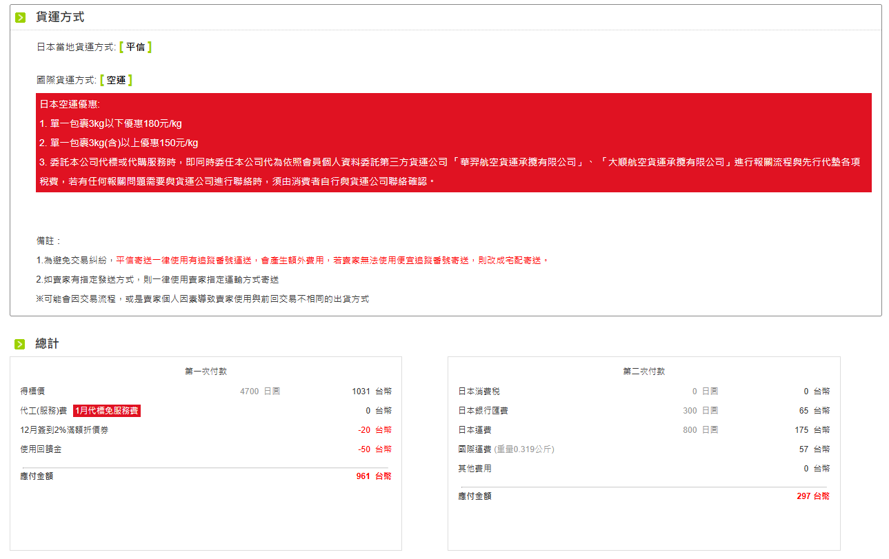Click the 其他費用 row label
This screenshot has height=559, width=889.
point(475,469)
